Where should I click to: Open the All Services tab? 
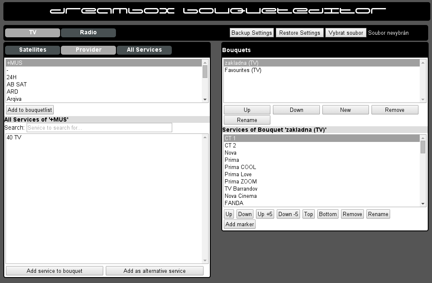point(144,50)
